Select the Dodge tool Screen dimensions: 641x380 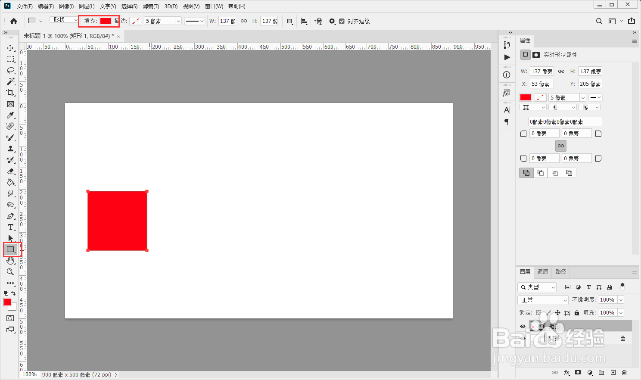click(10, 205)
